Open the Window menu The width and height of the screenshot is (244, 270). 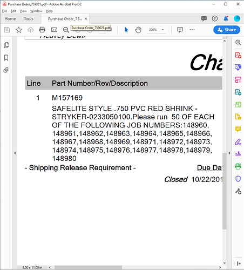tap(36, 11)
